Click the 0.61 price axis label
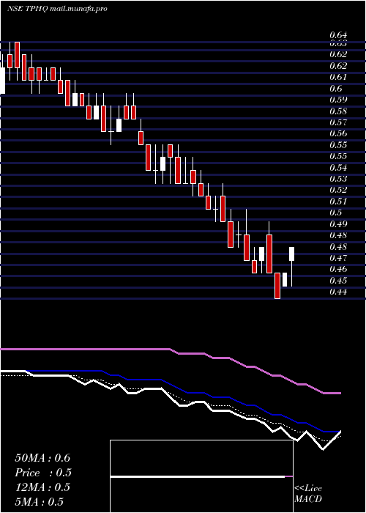This screenshot has width=366, height=513. [338, 77]
